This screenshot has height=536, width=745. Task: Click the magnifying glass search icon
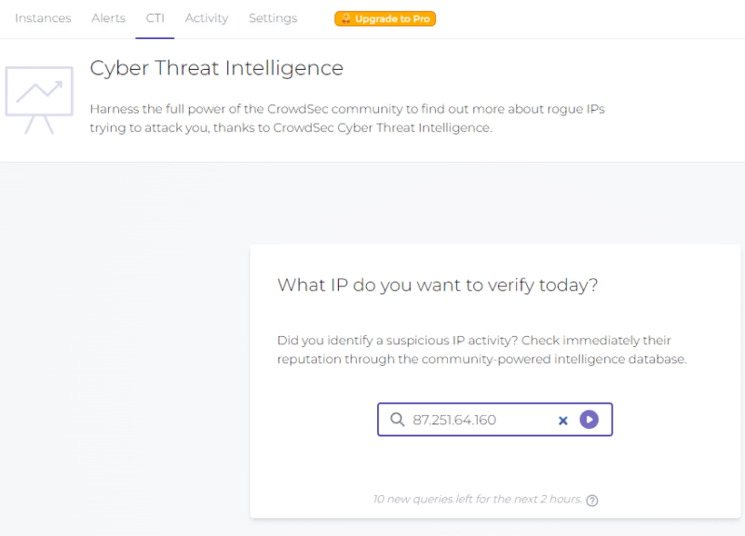point(397,420)
